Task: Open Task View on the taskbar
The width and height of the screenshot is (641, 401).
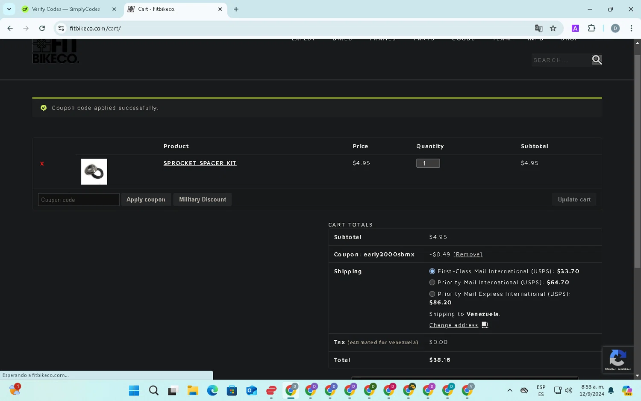Action: click(x=173, y=390)
